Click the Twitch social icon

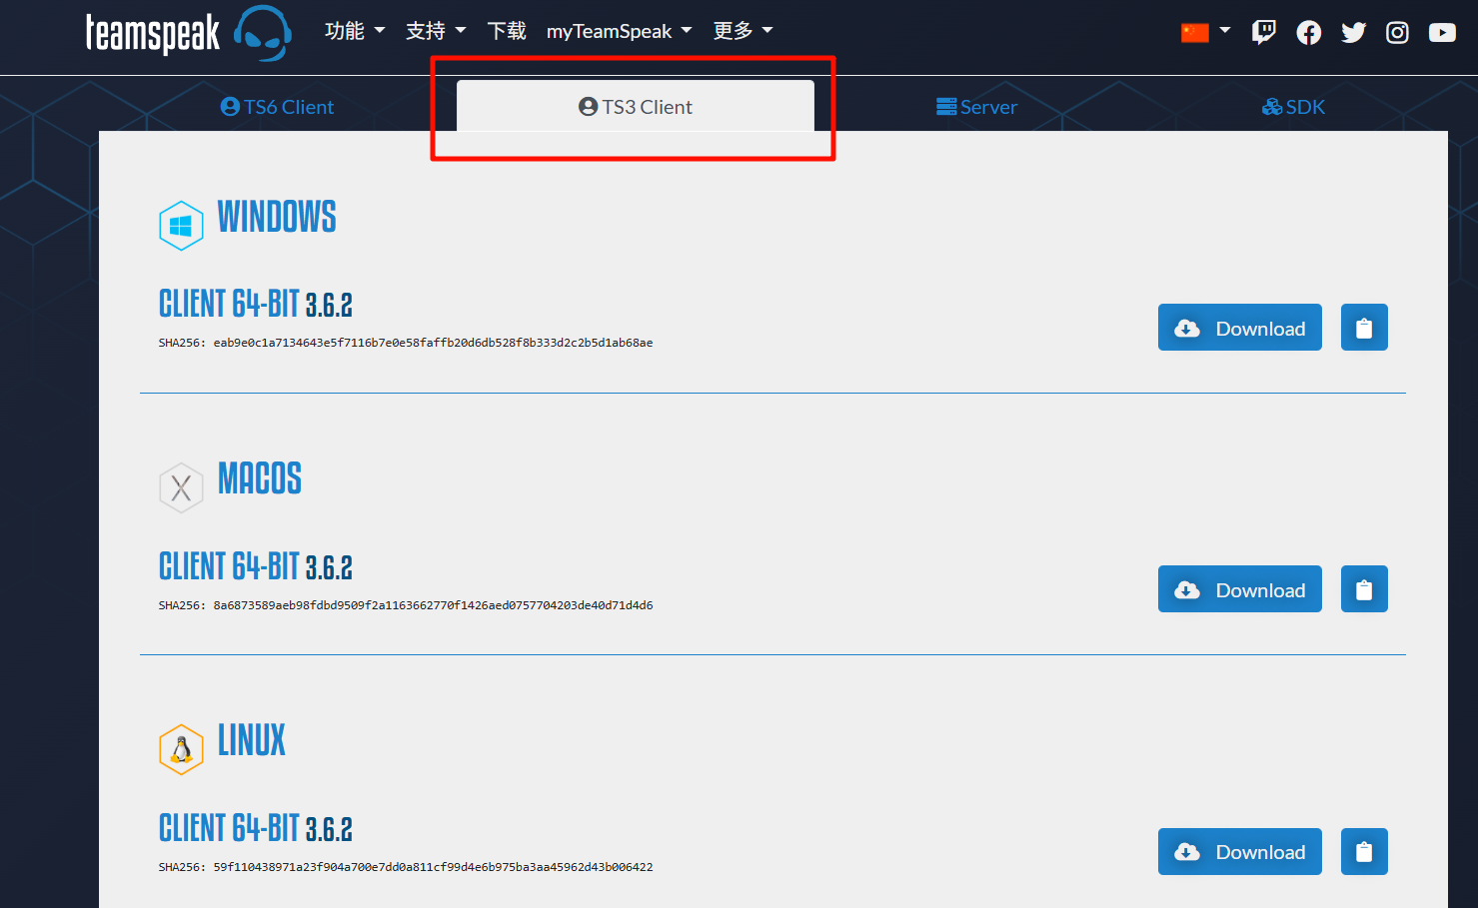click(x=1263, y=31)
